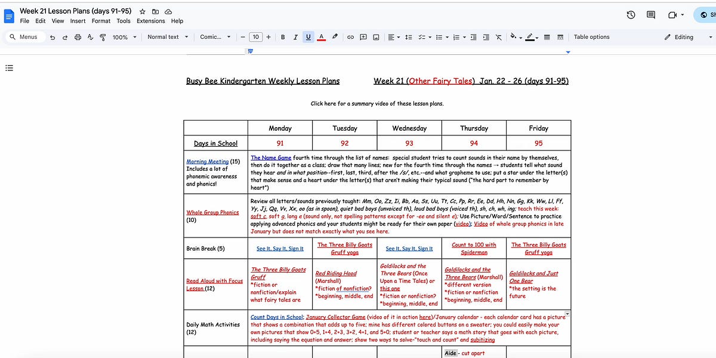Click the Insert image icon
This screenshot has height=358, width=716.
click(x=376, y=36)
